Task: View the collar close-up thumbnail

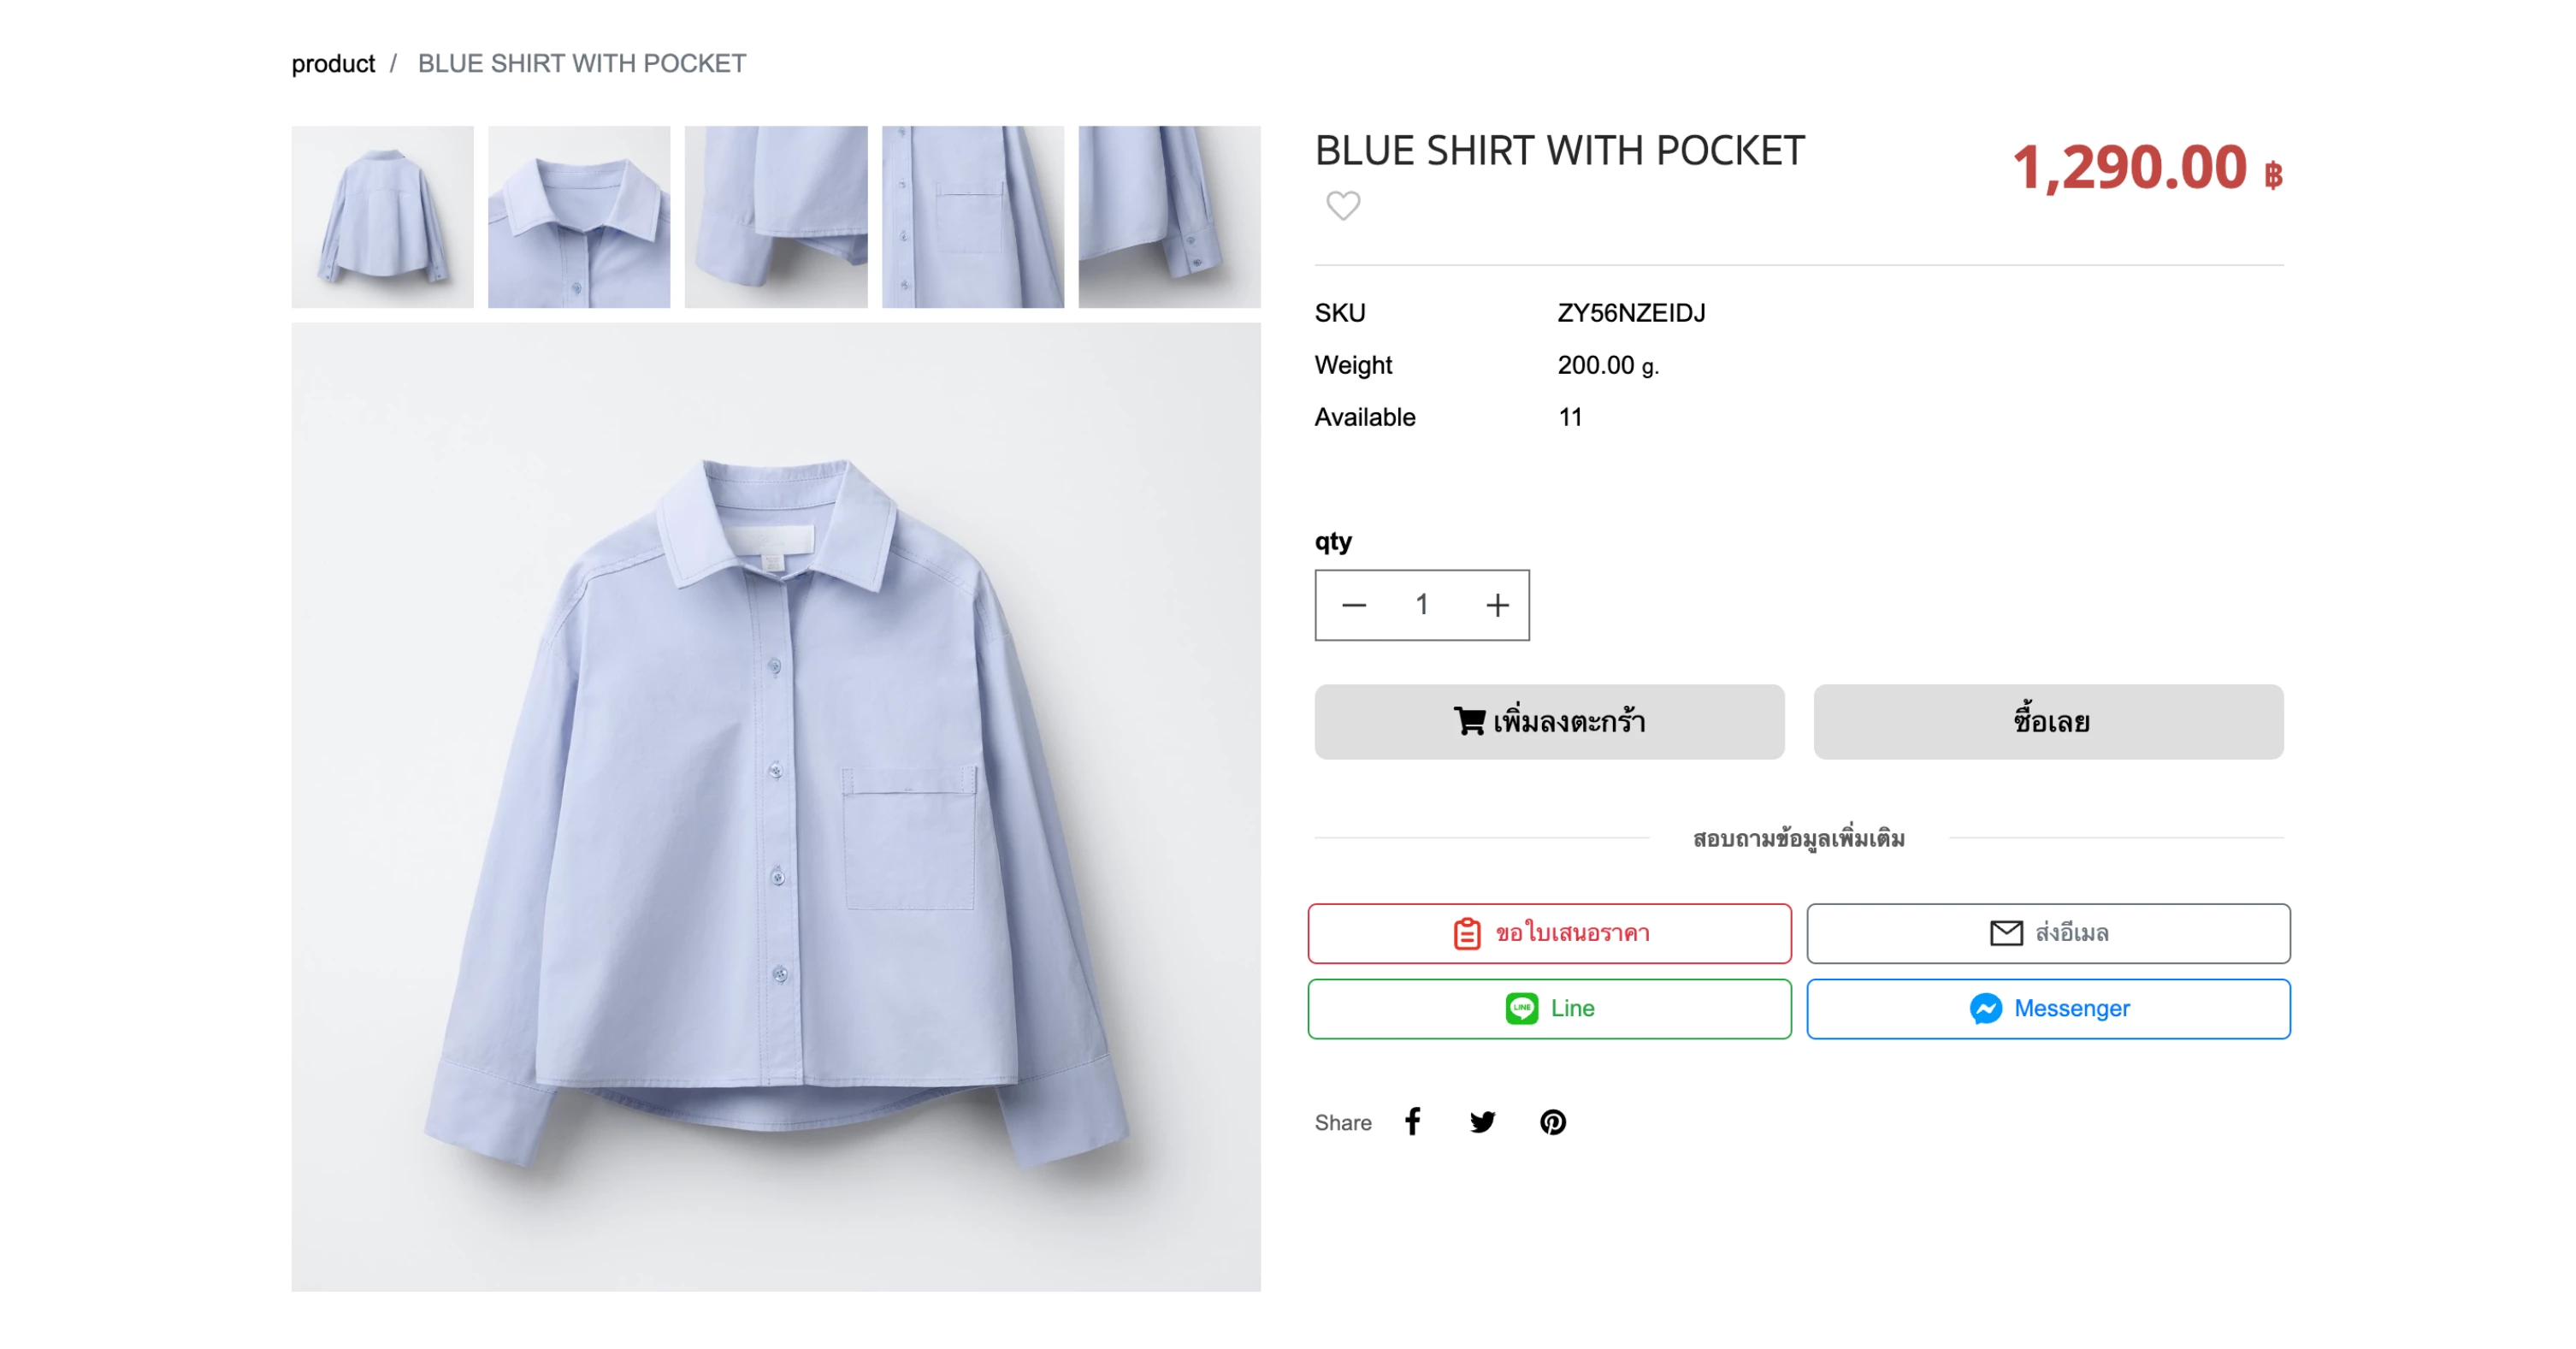Action: pos(579,216)
